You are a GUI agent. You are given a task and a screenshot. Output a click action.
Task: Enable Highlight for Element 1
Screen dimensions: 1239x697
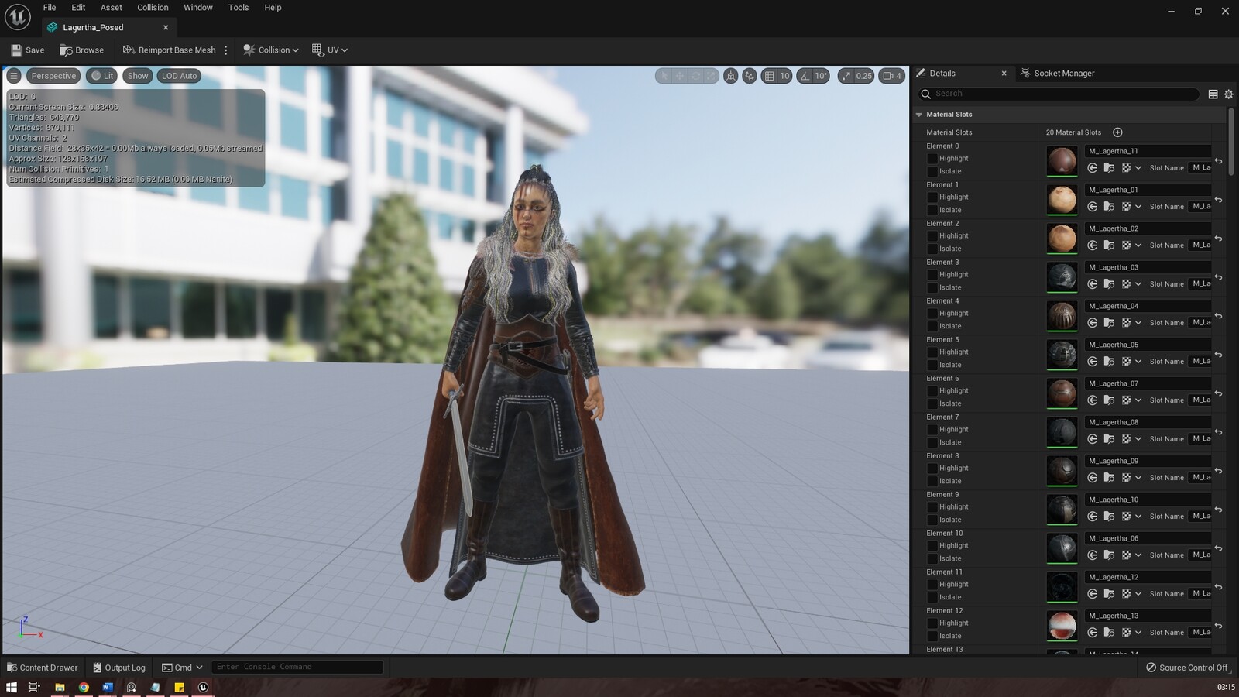[x=932, y=197]
